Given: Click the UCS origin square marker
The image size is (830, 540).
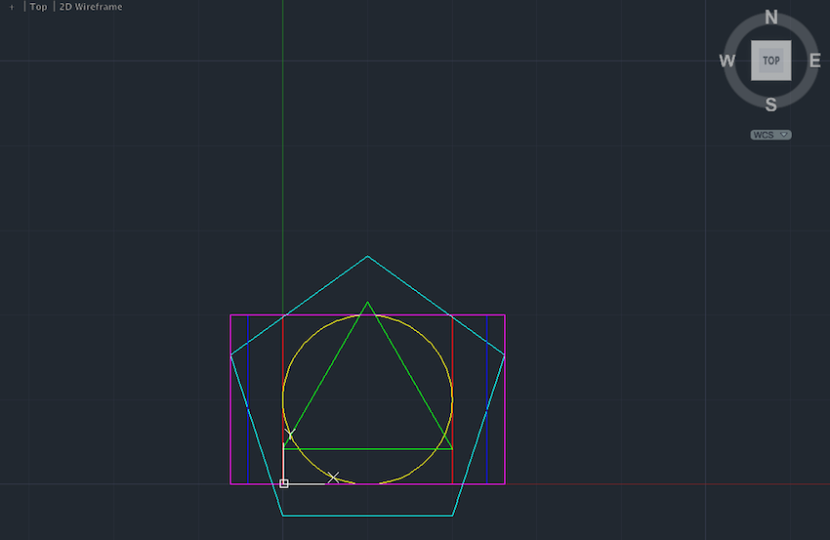Looking at the screenshot, I should pyautogui.click(x=284, y=483).
